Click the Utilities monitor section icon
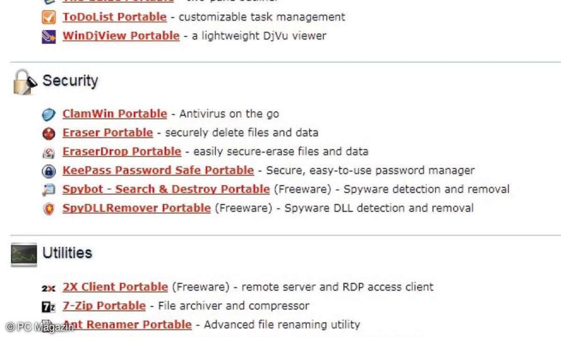 (24, 255)
